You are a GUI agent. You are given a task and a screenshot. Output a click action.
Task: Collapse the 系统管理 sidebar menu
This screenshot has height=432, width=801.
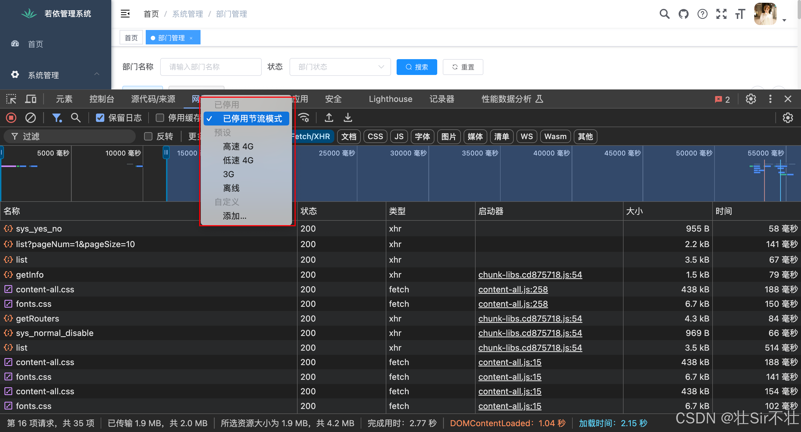[97, 74]
